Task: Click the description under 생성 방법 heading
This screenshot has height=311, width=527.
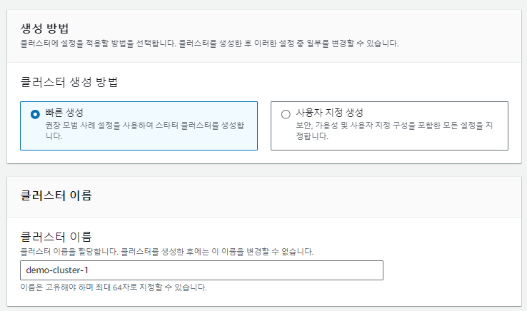Action: (x=209, y=44)
